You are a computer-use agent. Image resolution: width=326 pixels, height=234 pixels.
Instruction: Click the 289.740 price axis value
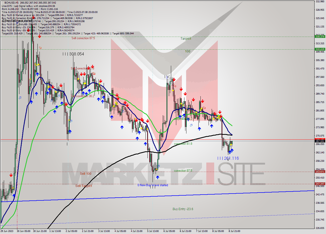tap(320, 94)
